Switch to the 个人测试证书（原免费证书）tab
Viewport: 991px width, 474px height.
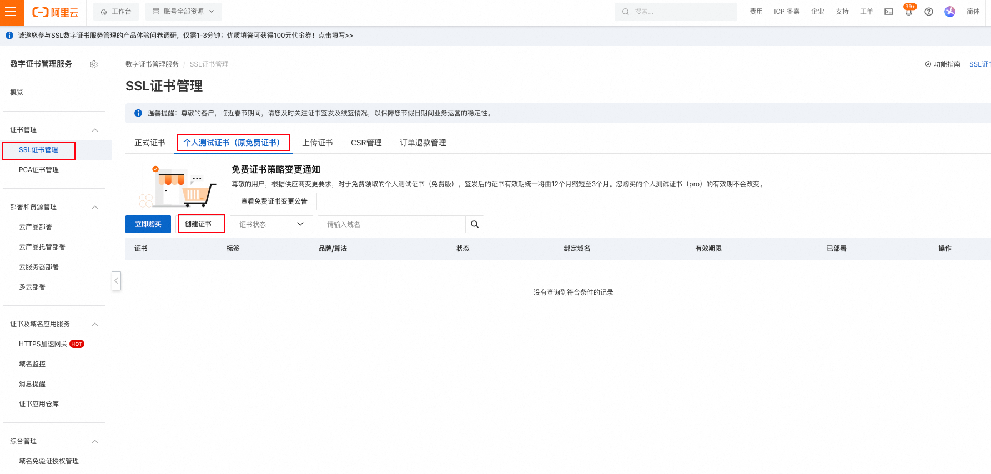pos(233,143)
